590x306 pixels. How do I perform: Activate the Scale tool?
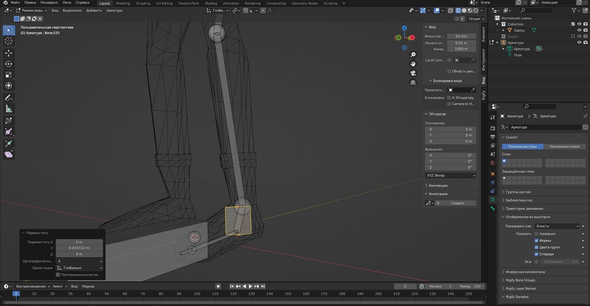(8, 75)
